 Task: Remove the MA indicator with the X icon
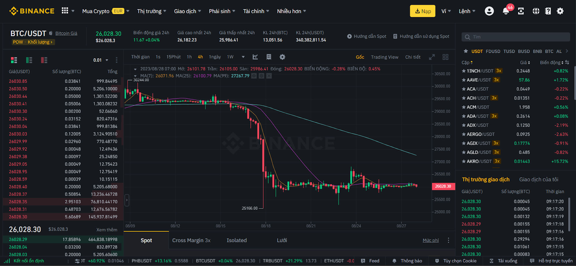pos(269,76)
